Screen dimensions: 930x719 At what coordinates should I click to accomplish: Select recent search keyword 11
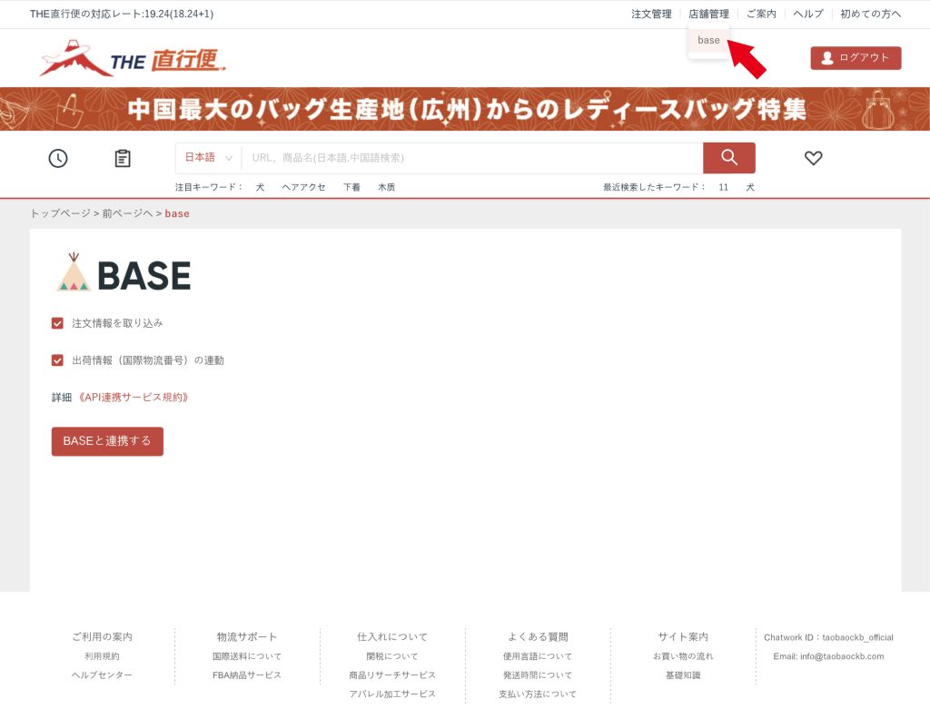723,187
